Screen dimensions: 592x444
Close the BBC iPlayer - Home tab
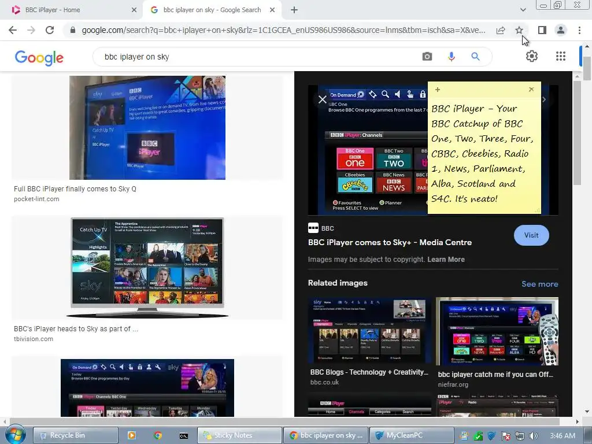(134, 10)
